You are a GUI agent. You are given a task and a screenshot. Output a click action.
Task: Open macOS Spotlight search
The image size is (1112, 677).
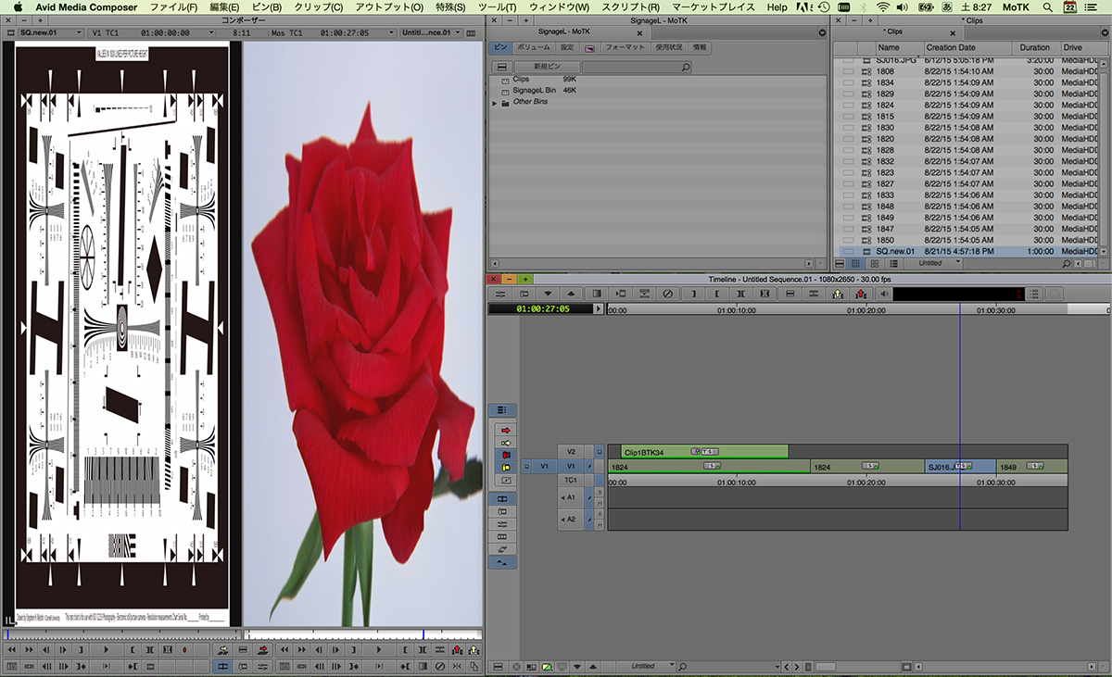tap(1046, 6)
